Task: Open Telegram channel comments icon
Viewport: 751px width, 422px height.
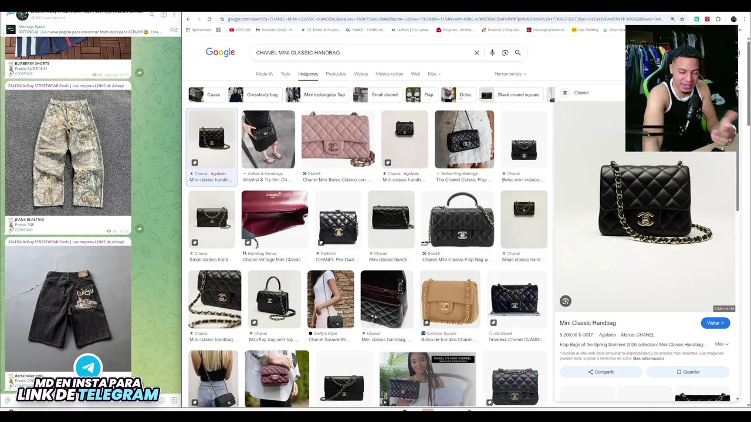Action: [x=164, y=14]
